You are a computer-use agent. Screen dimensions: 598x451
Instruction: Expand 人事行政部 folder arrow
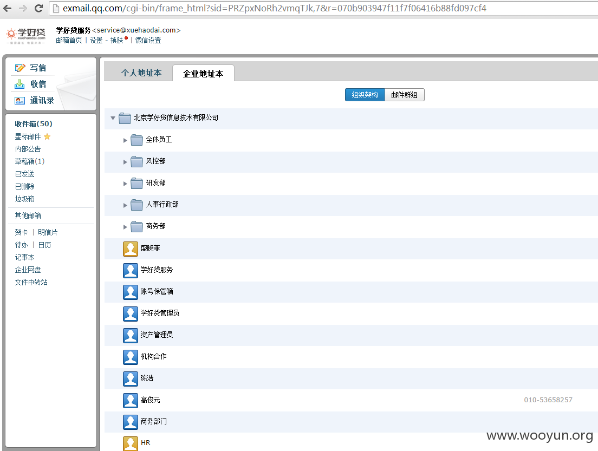click(125, 206)
